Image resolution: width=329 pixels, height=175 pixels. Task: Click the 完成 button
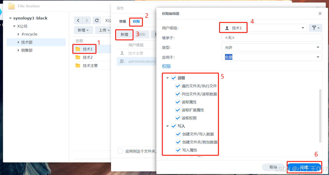click(x=304, y=167)
